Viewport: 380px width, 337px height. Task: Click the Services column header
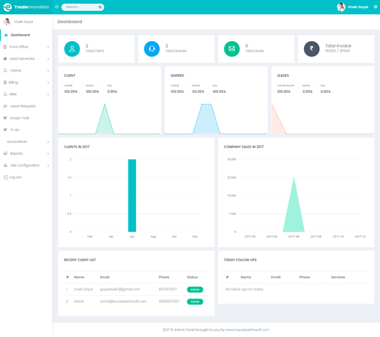[338, 277]
